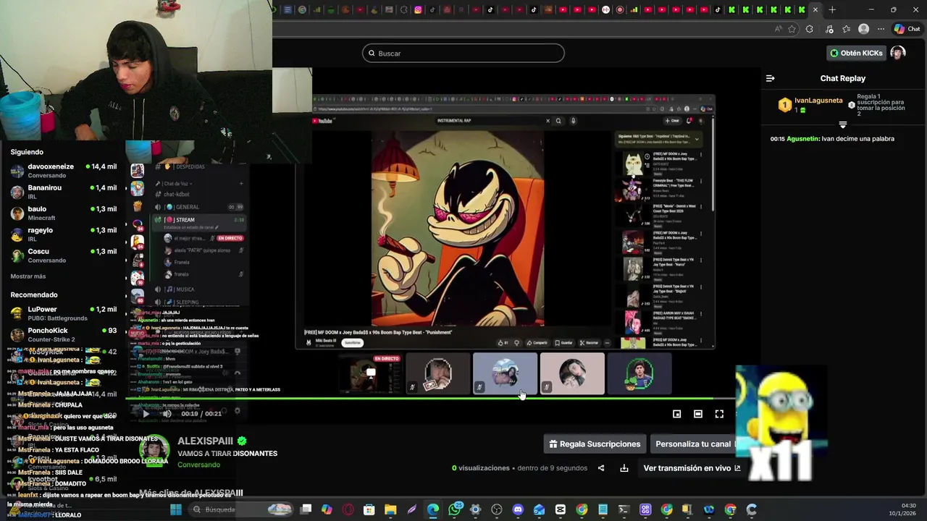Open Ver transmisión en vivo link
This screenshot has height=521, width=927.
(692, 468)
